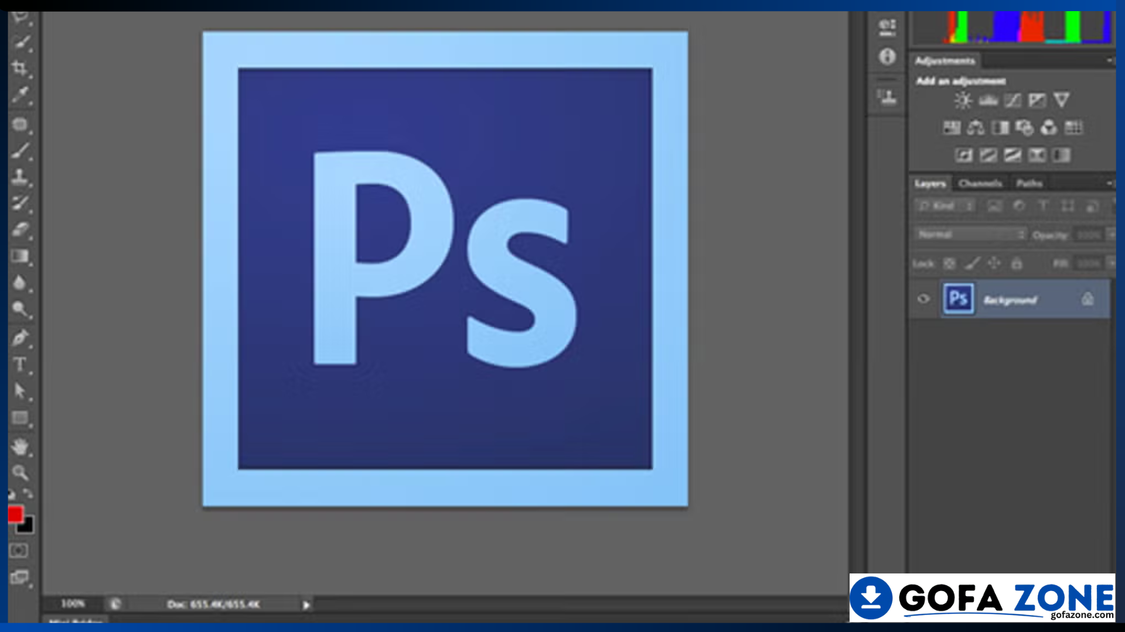Open the Adjustments panel menu
Image resolution: width=1125 pixels, height=632 pixels.
point(1109,61)
